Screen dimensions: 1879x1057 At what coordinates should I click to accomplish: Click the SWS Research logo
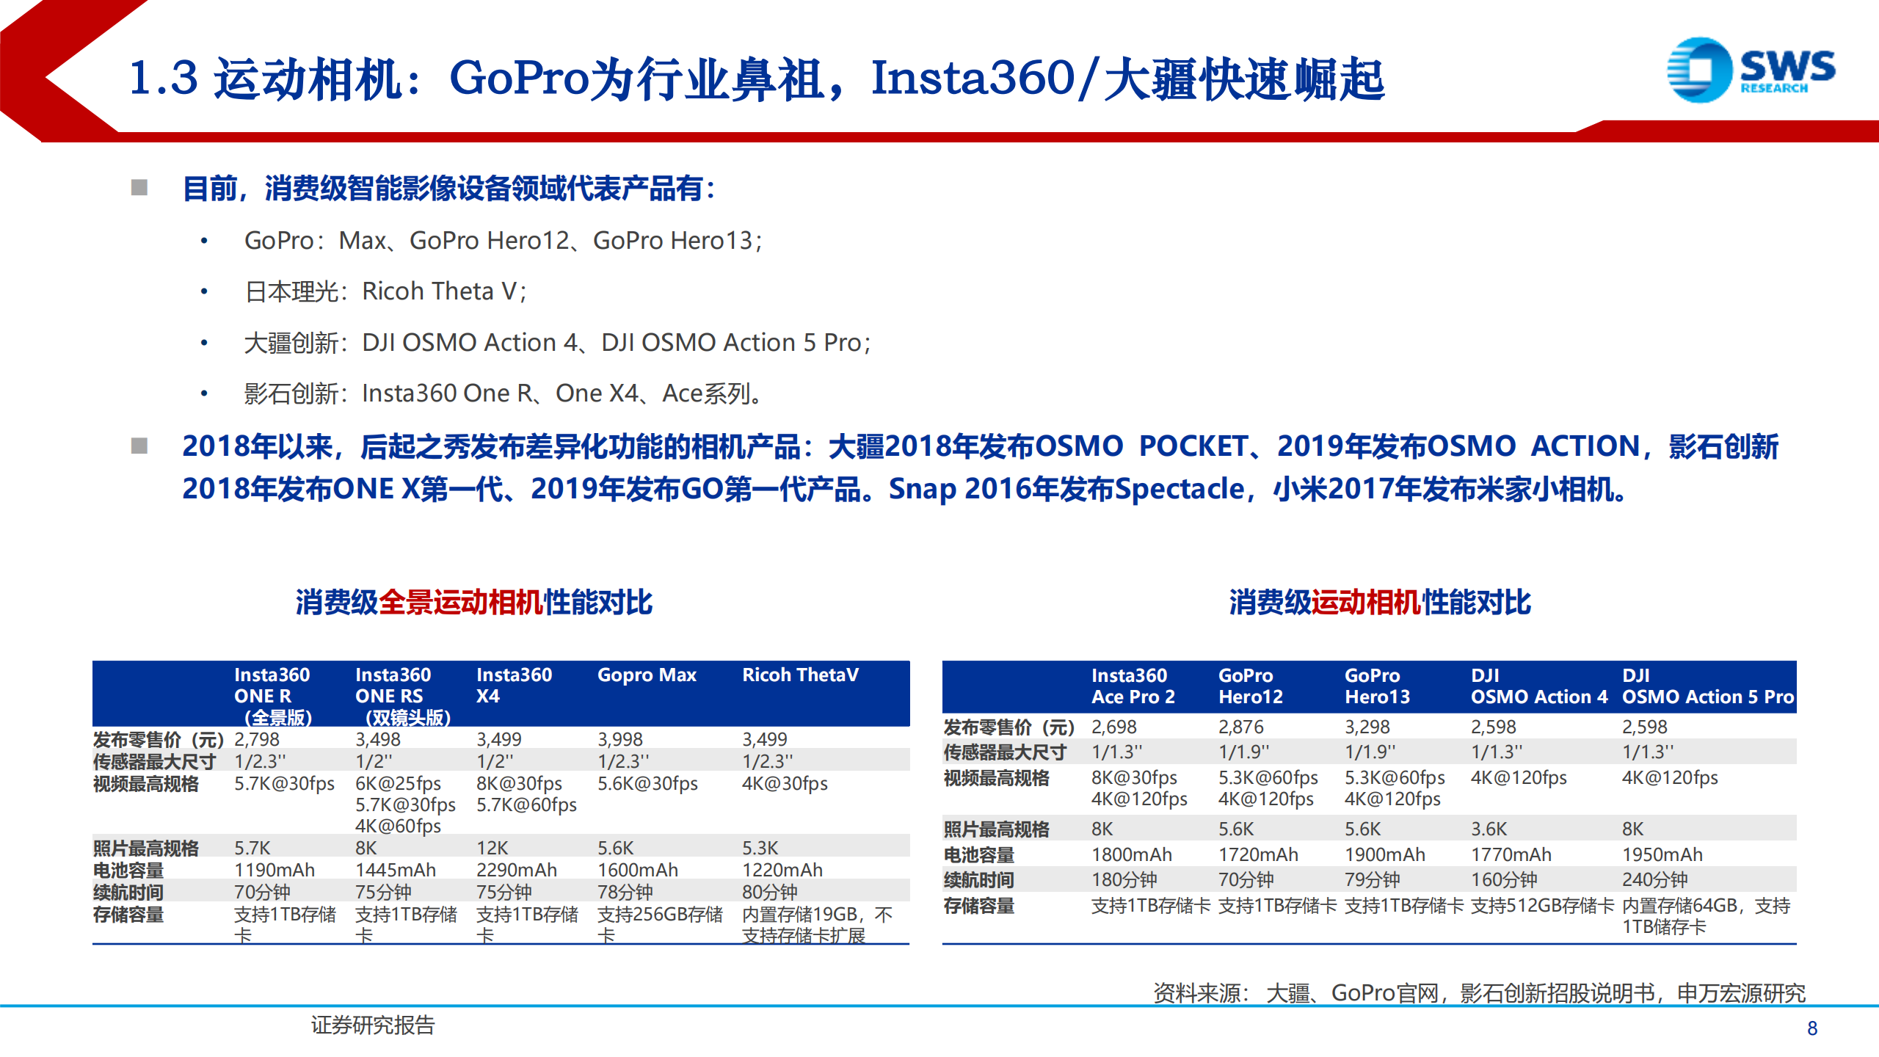pos(1750,70)
